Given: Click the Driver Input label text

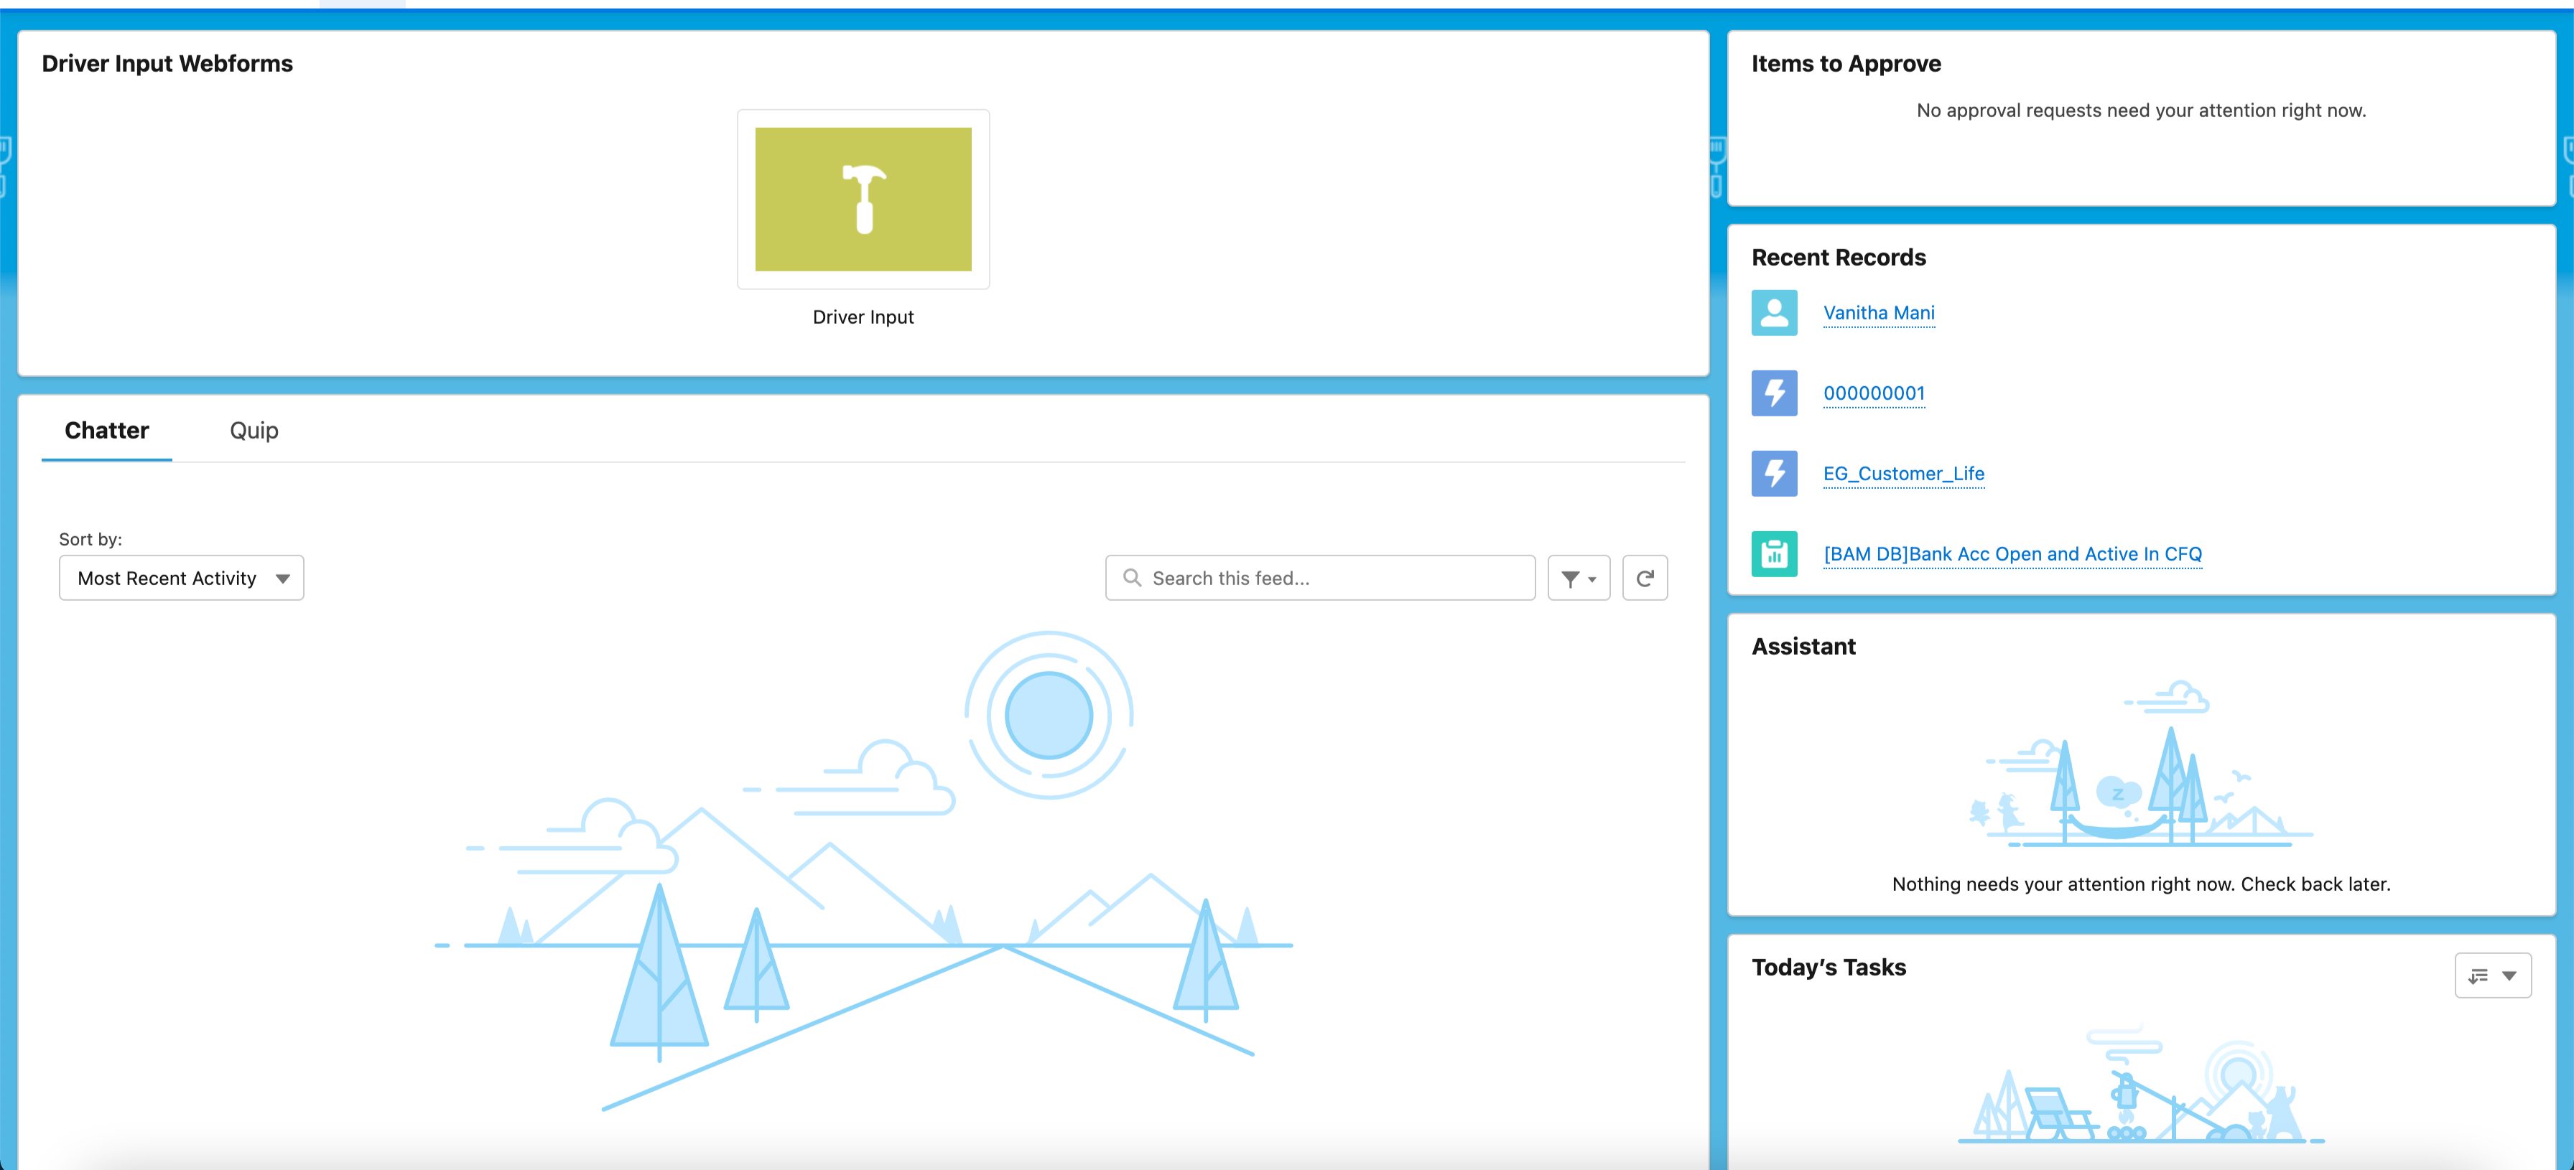Looking at the screenshot, I should (863, 317).
